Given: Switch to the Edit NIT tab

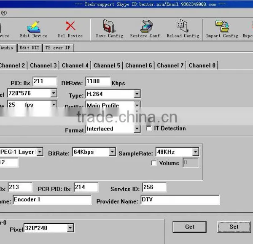Looking at the screenshot, I should coord(30,48).
